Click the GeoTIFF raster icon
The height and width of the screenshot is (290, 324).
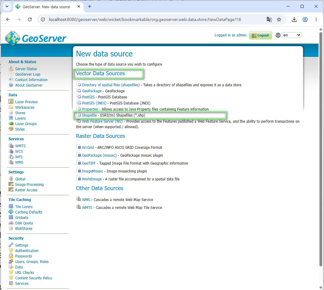tap(78, 163)
